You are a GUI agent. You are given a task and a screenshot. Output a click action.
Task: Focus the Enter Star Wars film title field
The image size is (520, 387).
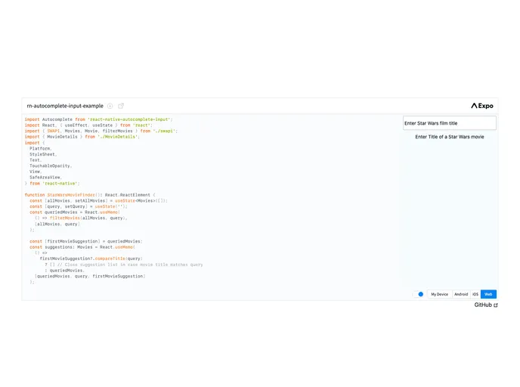point(450,123)
